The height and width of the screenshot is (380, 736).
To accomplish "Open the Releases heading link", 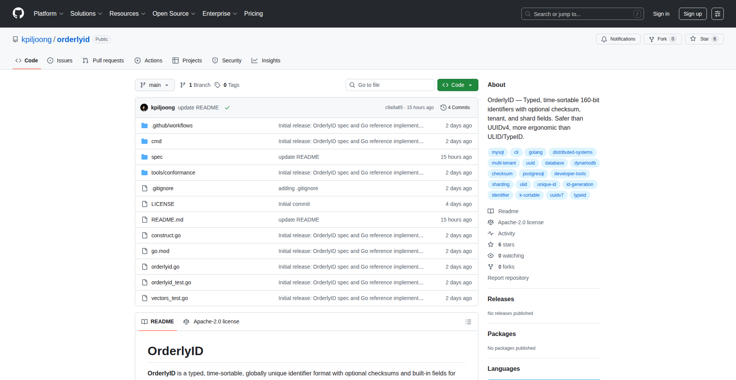I will coord(501,299).
